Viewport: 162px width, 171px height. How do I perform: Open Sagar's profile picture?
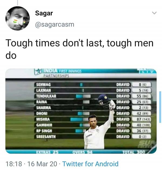tap(18, 18)
